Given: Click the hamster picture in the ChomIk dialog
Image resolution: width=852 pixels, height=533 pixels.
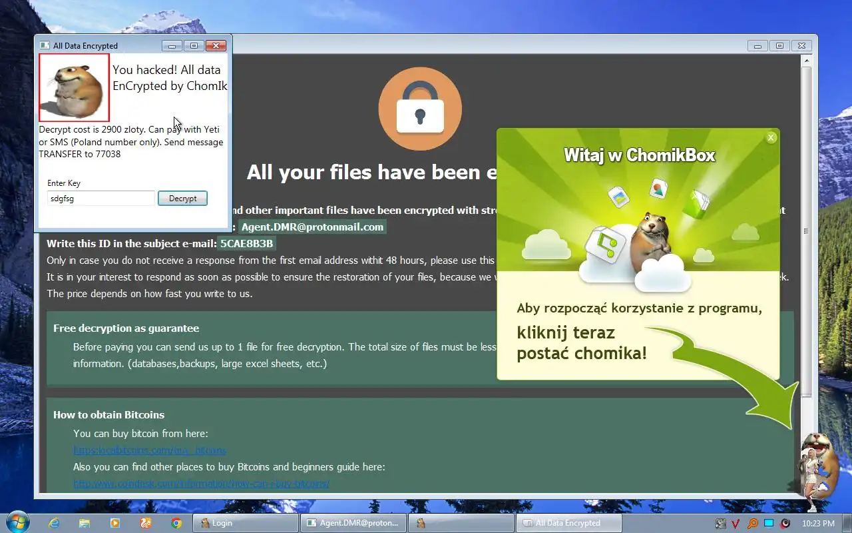Looking at the screenshot, I should click(x=74, y=87).
